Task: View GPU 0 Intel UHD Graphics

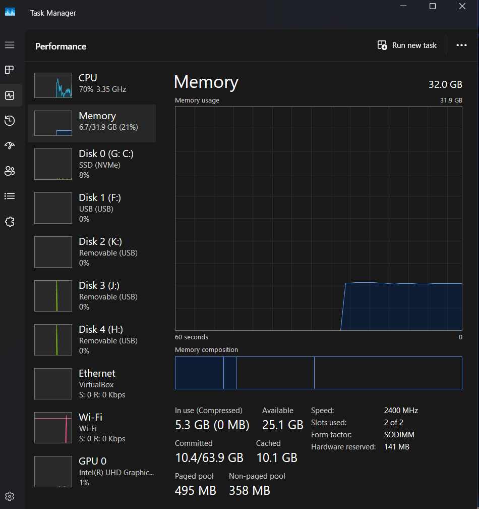Action: [92, 471]
